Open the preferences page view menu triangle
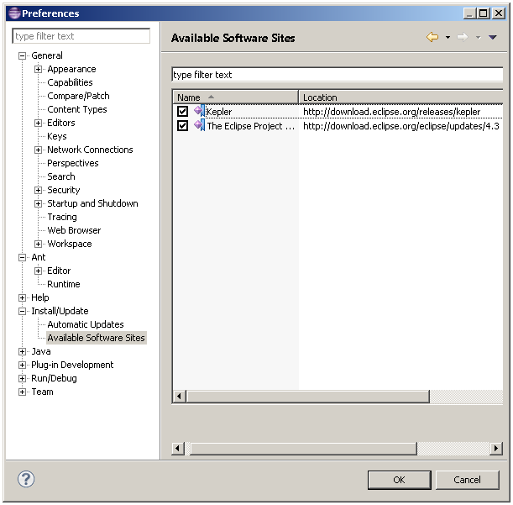513x505 pixels. pyautogui.click(x=492, y=38)
